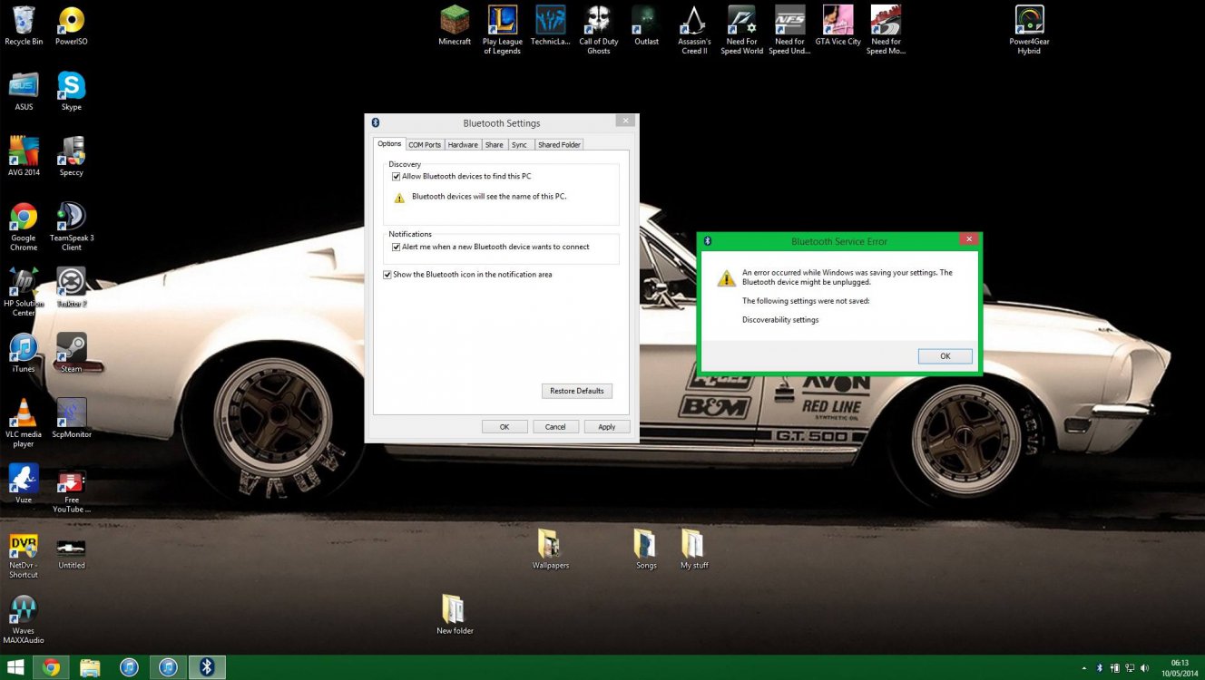
Task: Apply the Bluetooth Settings changes
Action: click(x=607, y=427)
